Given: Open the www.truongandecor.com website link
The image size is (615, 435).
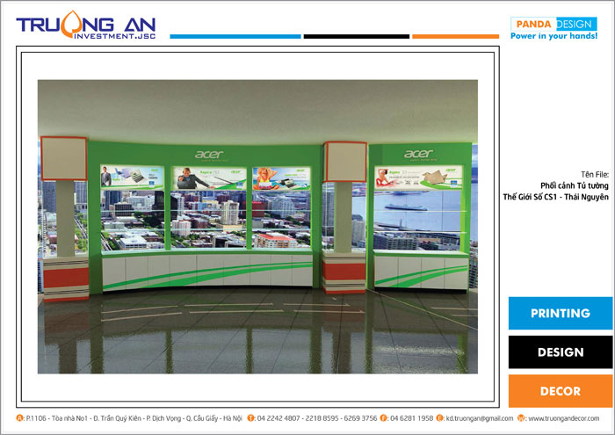Looking at the screenshot, I should click(563, 418).
